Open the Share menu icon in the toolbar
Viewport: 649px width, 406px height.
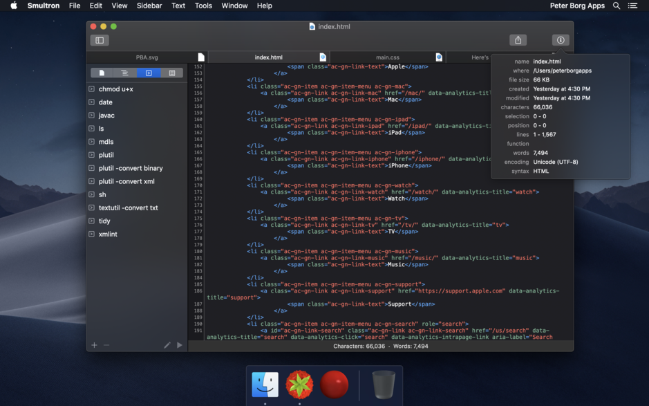pos(518,39)
